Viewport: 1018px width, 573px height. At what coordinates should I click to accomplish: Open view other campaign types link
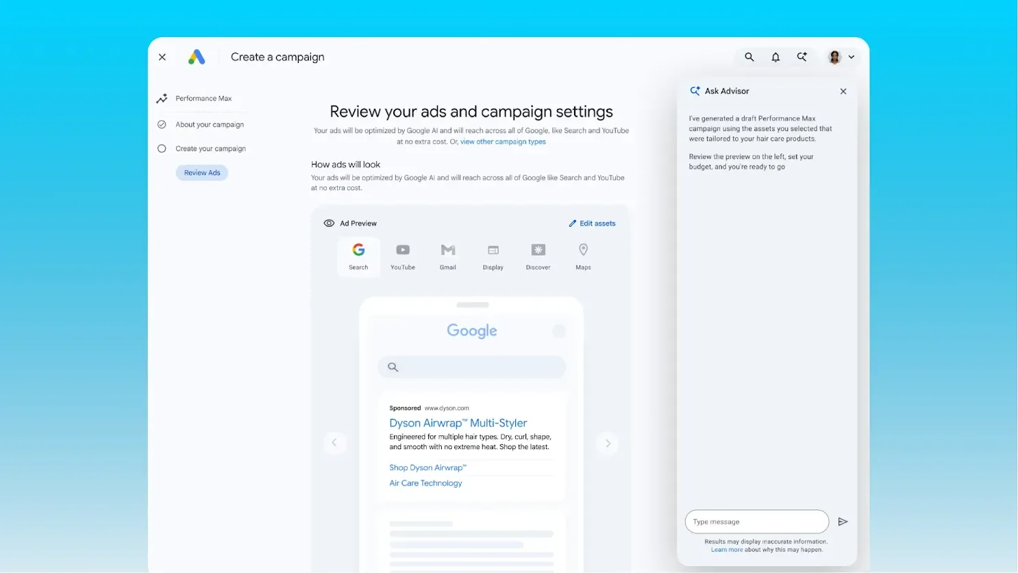click(x=503, y=142)
